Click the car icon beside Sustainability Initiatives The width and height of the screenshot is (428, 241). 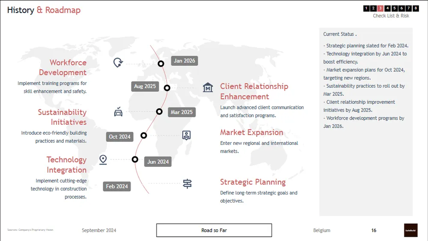[x=118, y=112]
